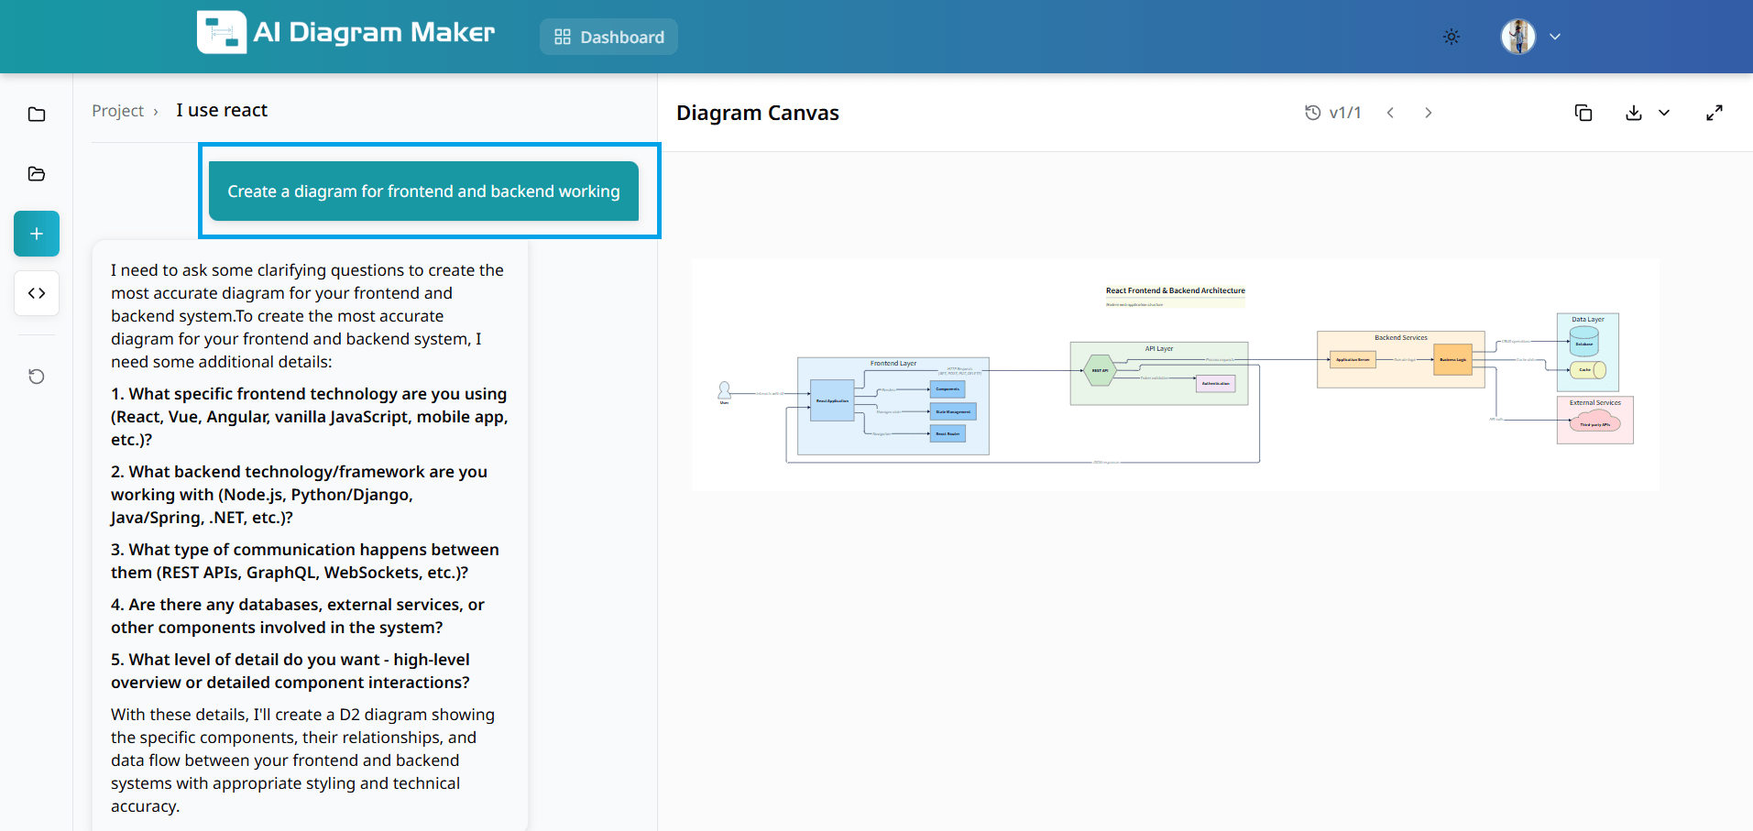Click the version history clock icon
Image resolution: width=1753 pixels, height=831 pixels.
(1312, 112)
